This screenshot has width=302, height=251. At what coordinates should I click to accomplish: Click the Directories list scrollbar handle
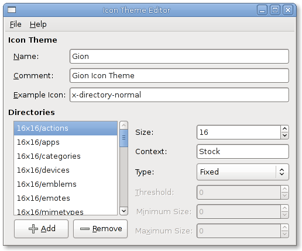123,138
